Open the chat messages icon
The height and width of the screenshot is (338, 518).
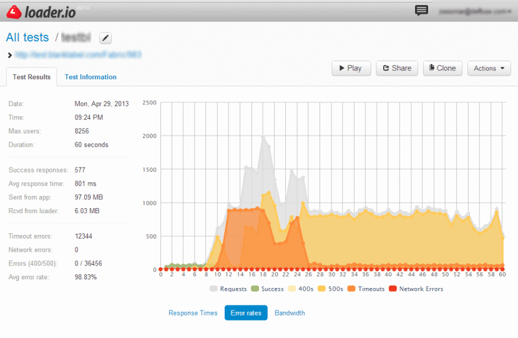(x=422, y=11)
